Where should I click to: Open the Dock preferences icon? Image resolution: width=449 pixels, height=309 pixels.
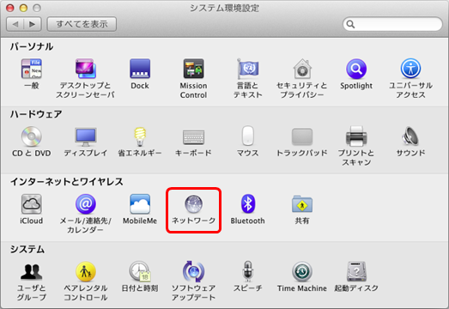(140, 69)
